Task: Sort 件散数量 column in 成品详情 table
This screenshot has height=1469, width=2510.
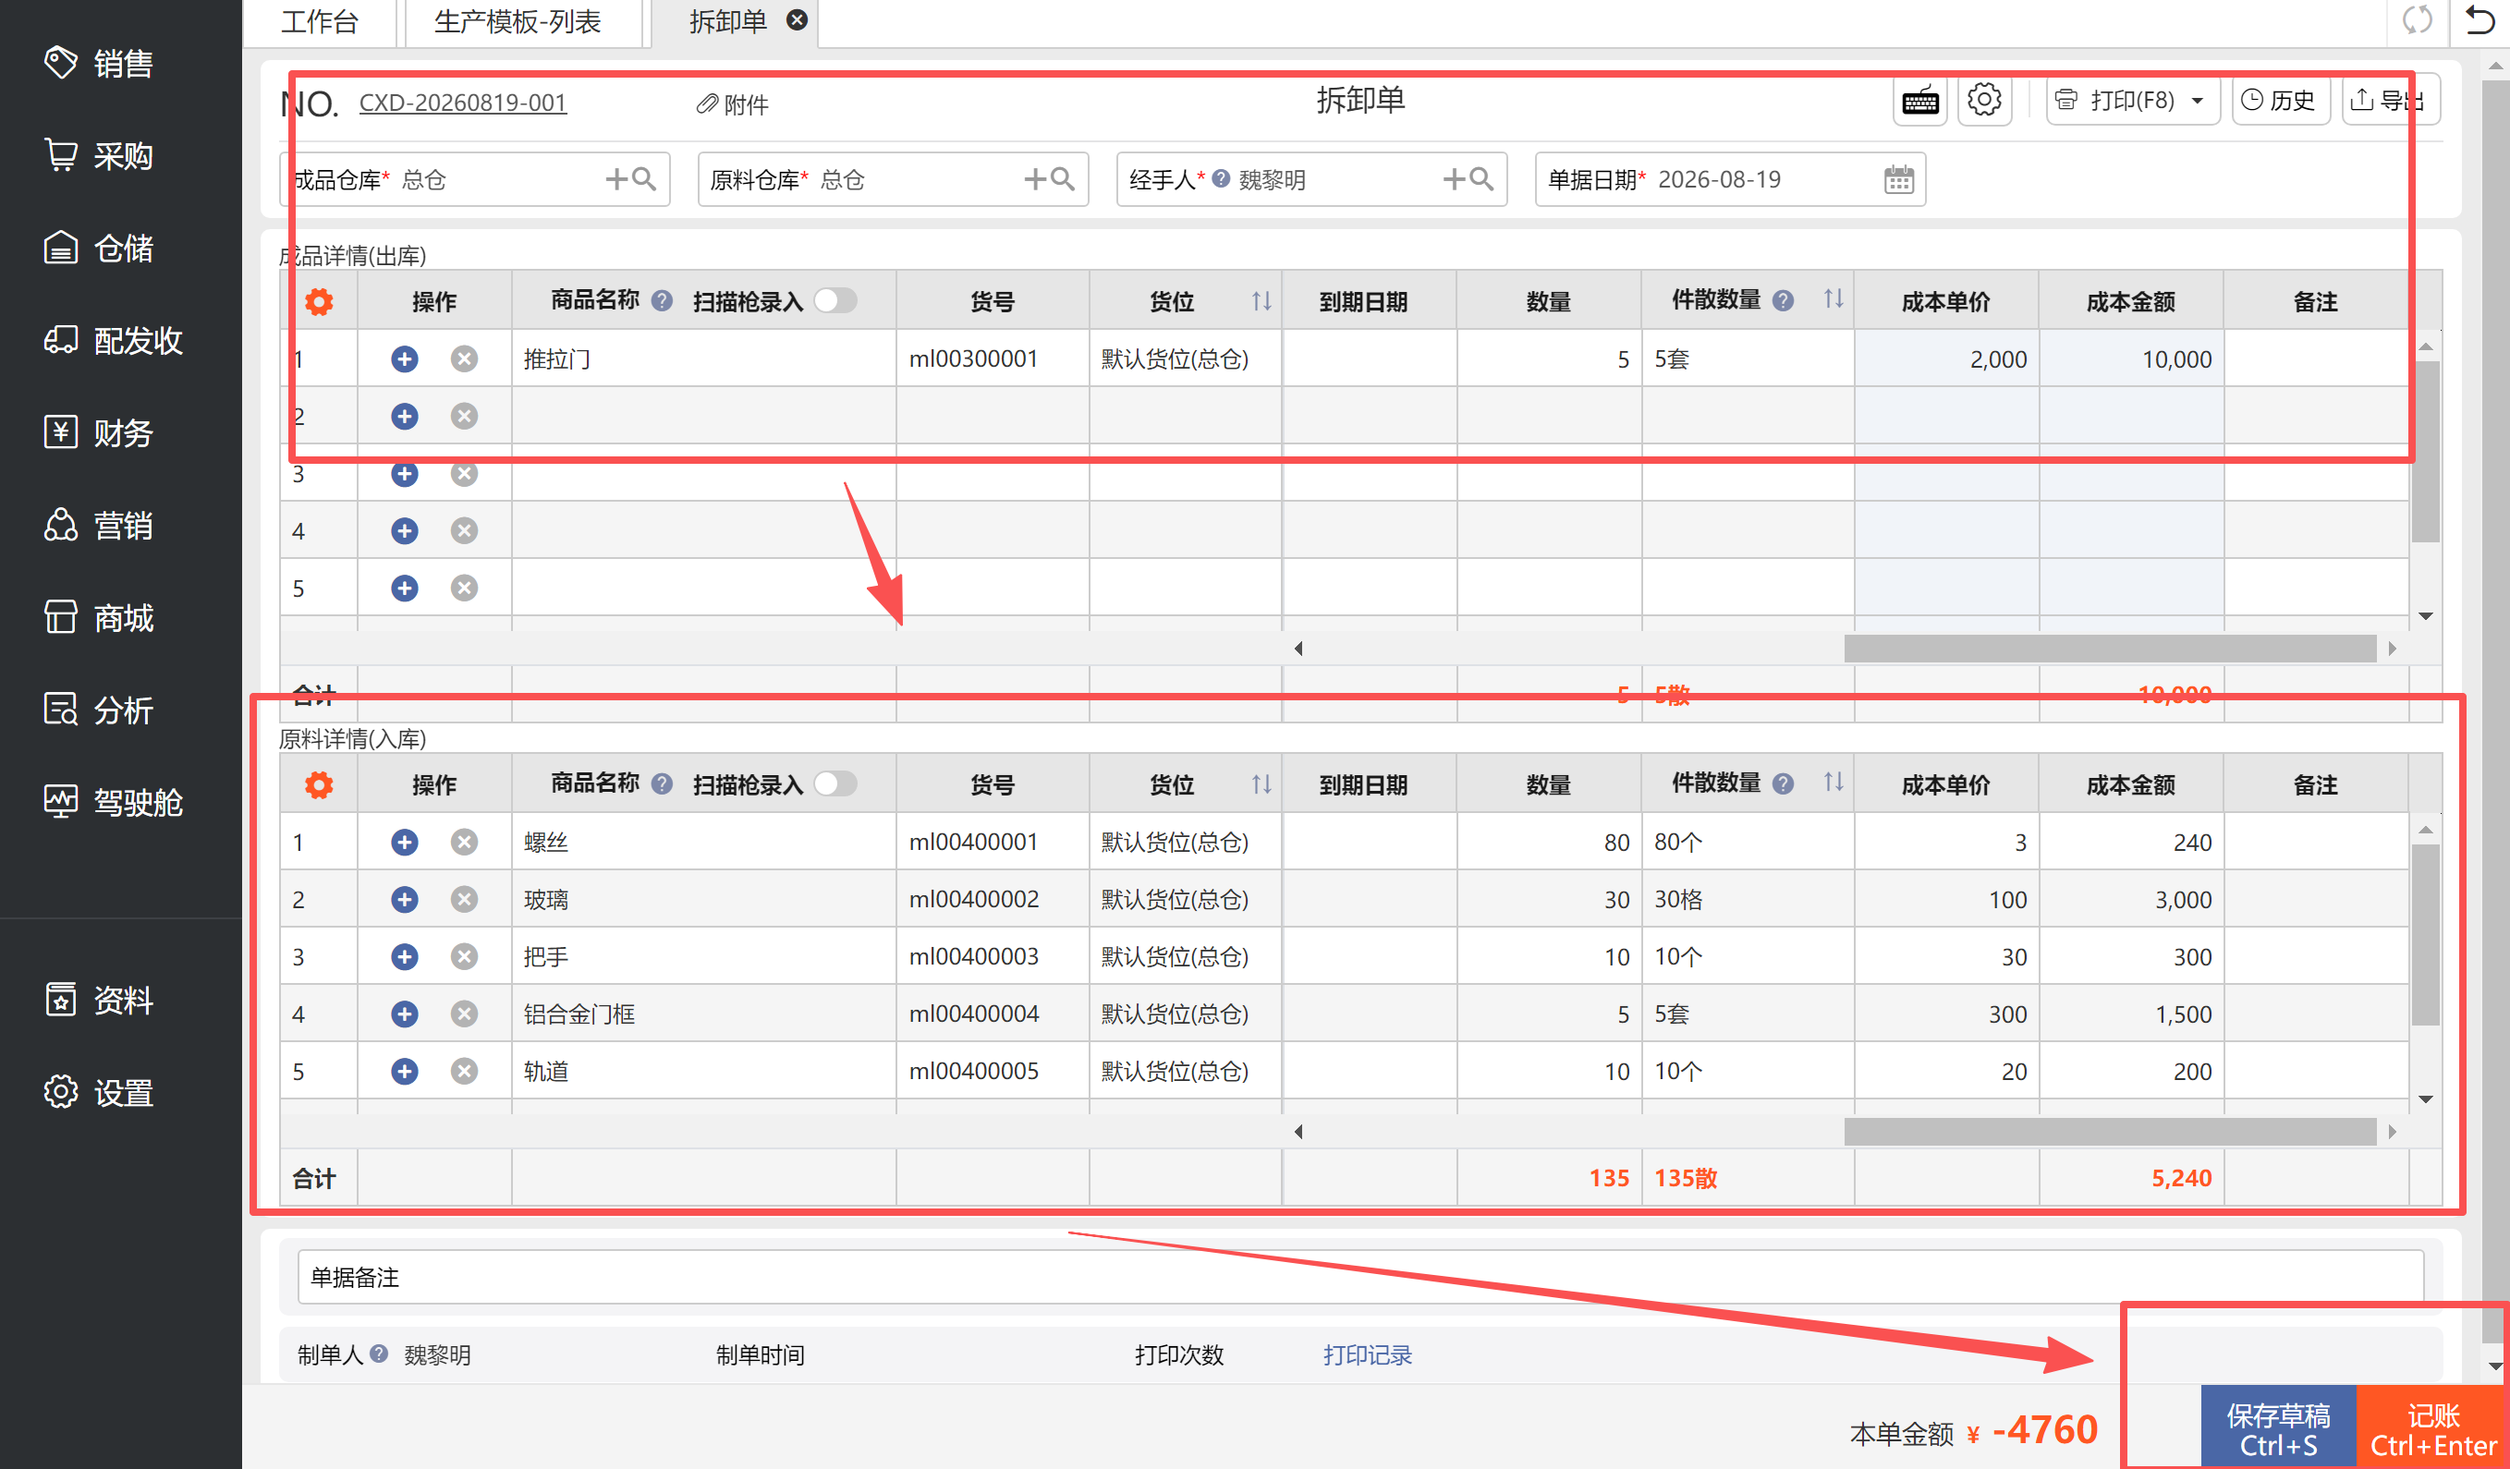Action: pyautogui.click(x=1833, y=297)
